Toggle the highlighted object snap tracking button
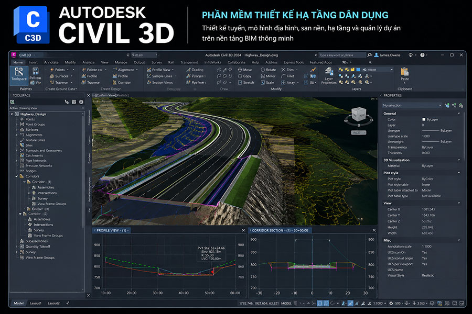 click(350, 304)
